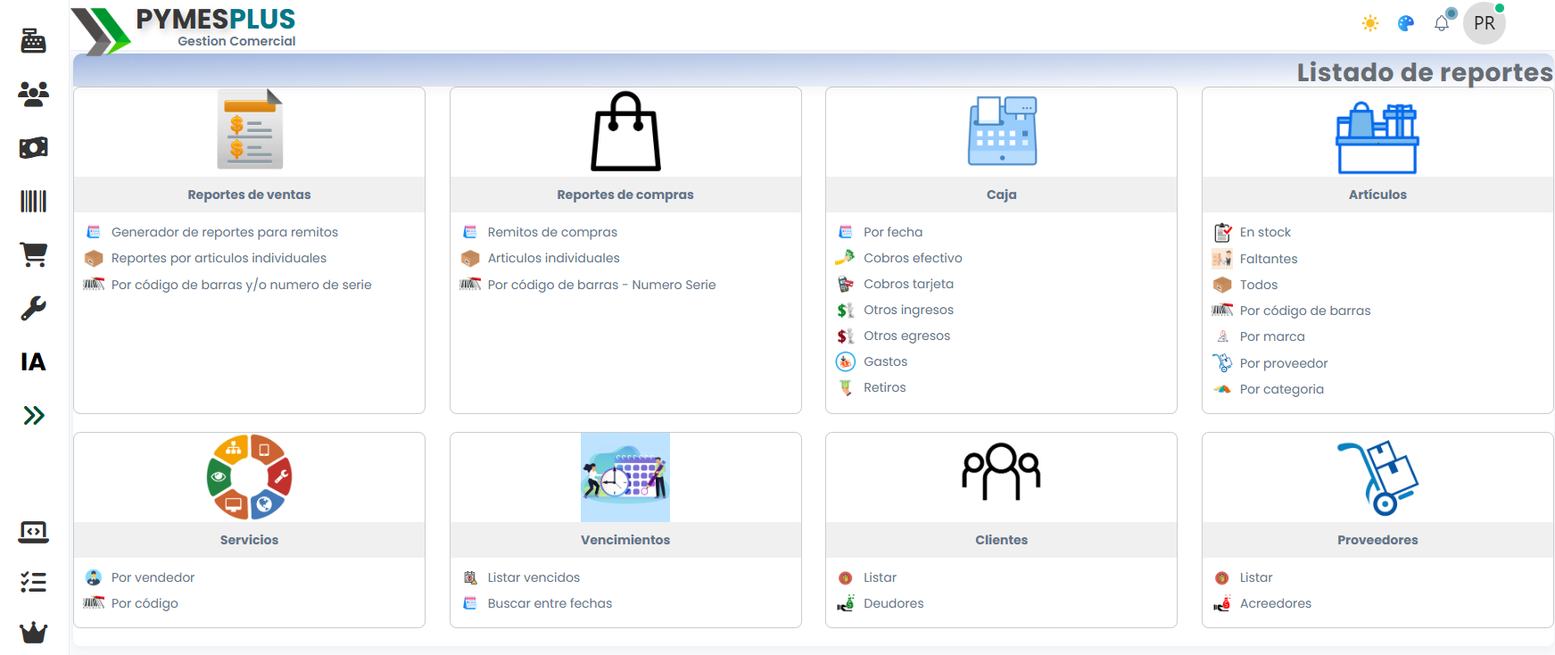
Task: Open Generador de reportes para remitos
Action: point(224,232)
